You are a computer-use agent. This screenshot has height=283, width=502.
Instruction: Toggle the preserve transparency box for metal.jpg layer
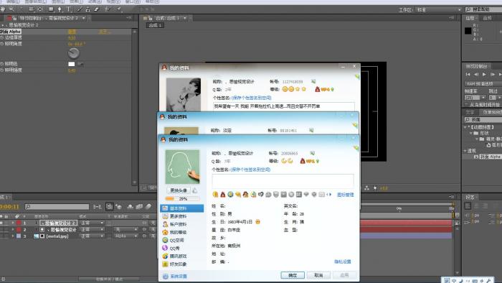pyautogui.click(x=110, y=236)
